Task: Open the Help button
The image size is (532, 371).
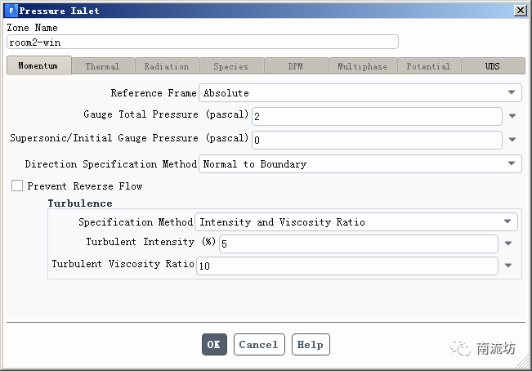Action: (x=310, y=345)
